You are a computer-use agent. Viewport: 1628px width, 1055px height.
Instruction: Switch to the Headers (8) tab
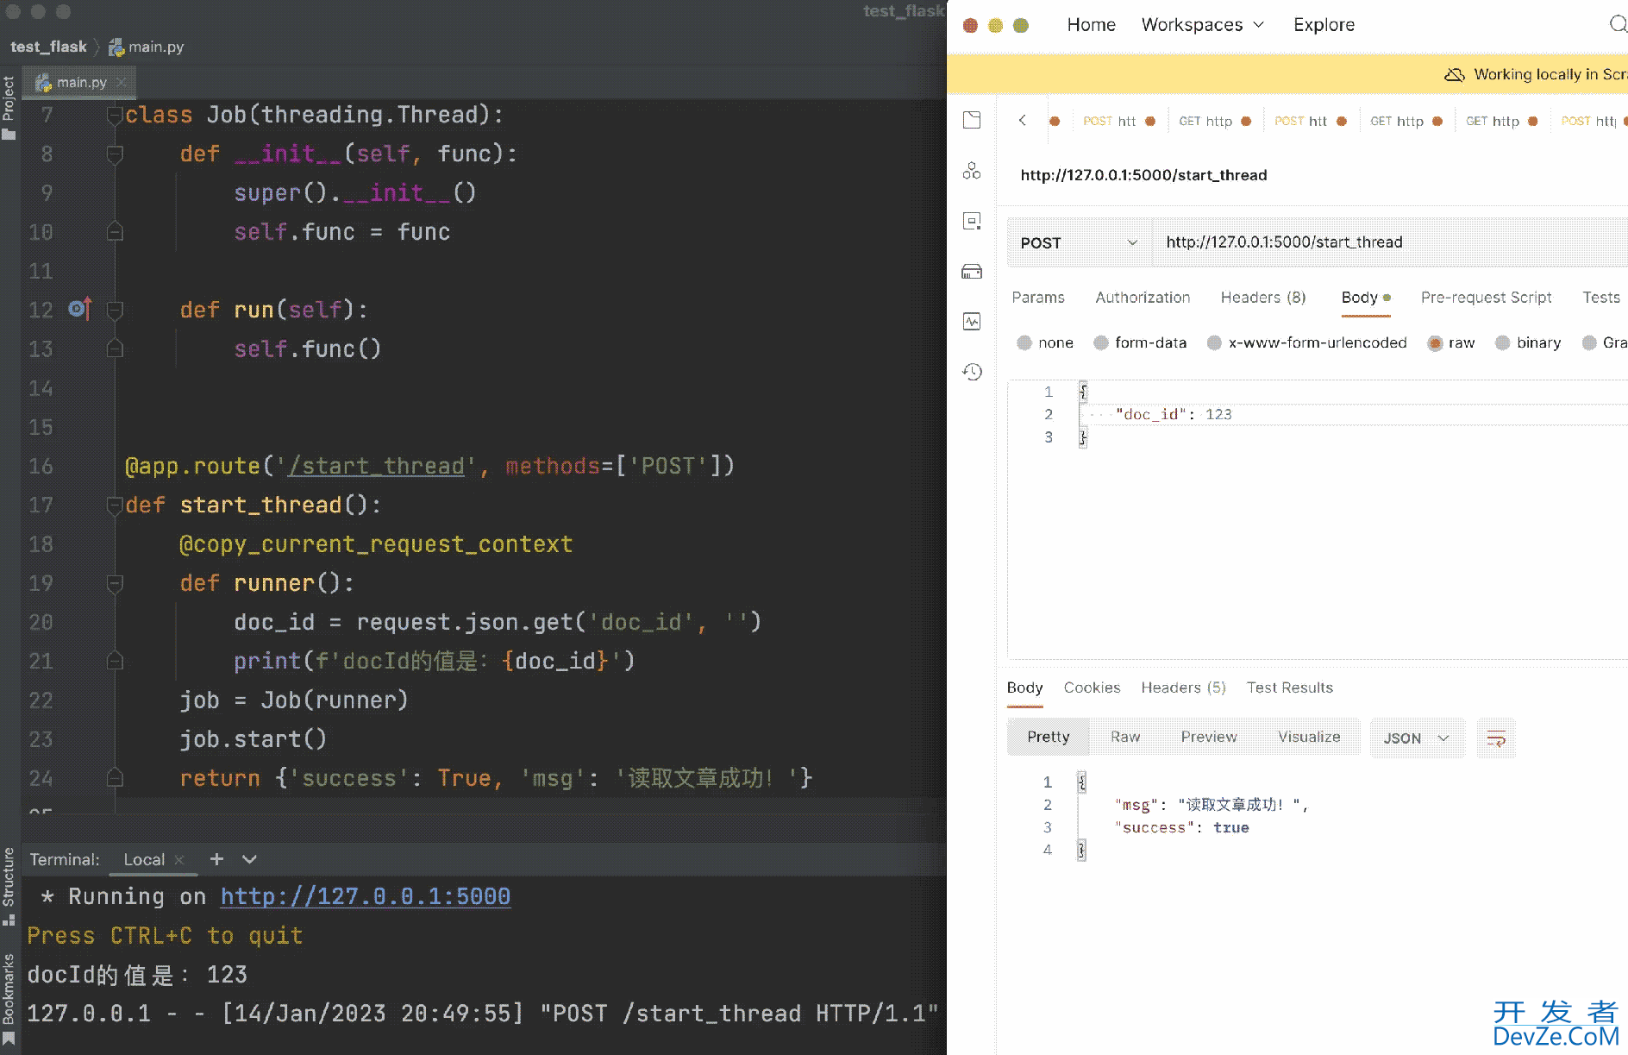1263,298
